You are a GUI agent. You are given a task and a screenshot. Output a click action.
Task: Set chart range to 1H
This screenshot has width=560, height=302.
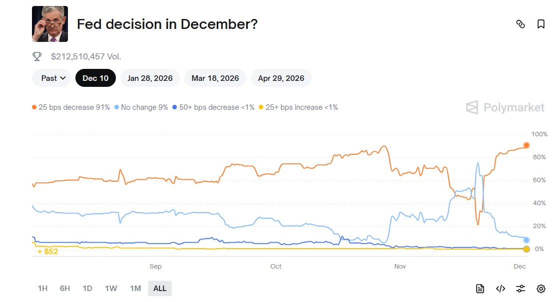[x=42, y=288]
